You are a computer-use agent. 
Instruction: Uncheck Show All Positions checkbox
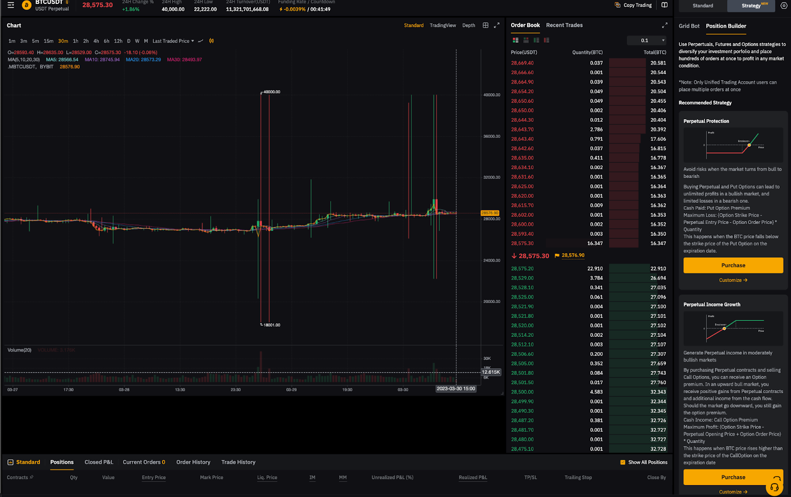622,462
